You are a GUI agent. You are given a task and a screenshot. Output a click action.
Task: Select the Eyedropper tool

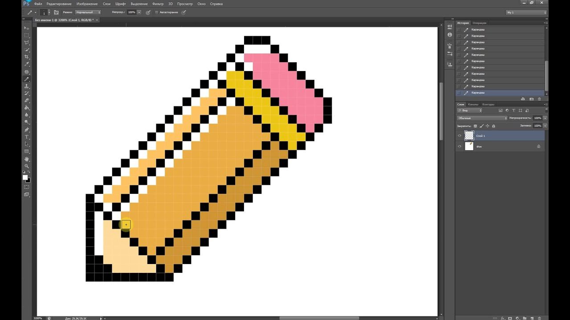point(27,64)
